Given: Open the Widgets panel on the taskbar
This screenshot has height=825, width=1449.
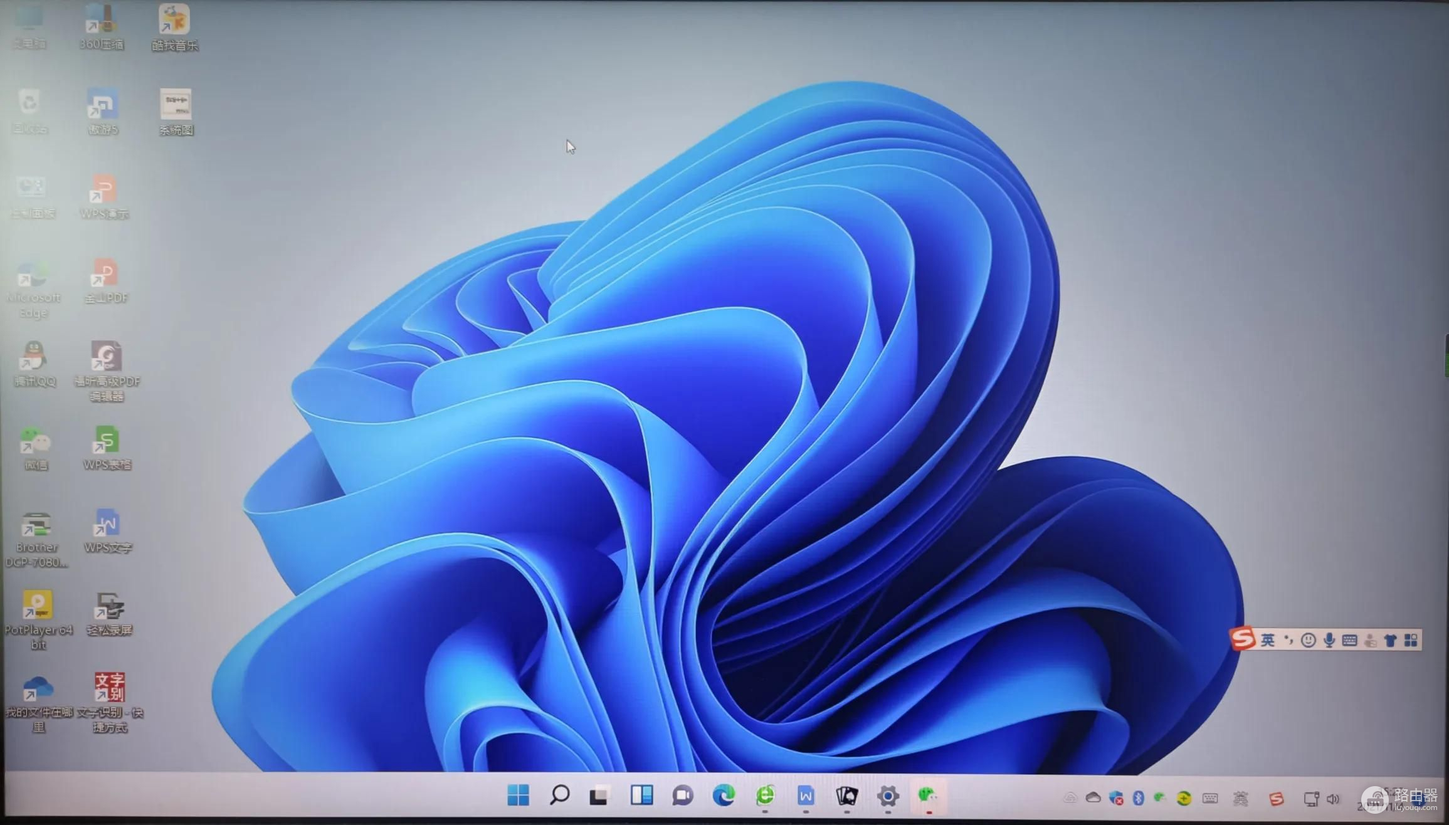Looking at the screenshot, I should (x=641, y=795).
